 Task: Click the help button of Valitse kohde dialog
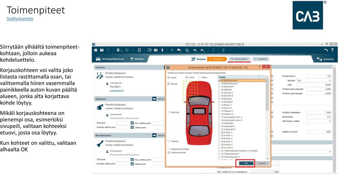pos(260,67)
